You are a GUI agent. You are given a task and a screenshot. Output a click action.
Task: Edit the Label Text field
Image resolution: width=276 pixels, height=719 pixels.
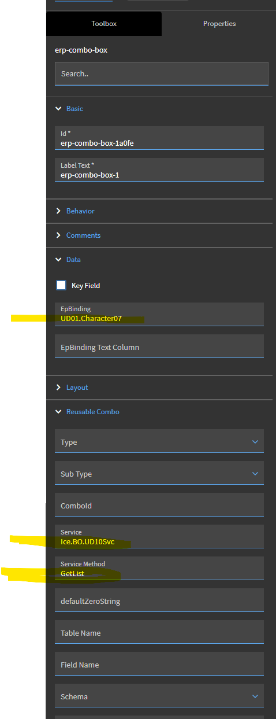(159, 170)
